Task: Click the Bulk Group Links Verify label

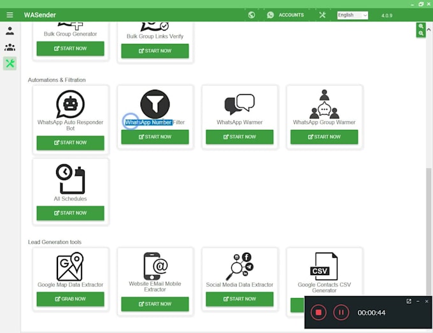Action: 155,36
